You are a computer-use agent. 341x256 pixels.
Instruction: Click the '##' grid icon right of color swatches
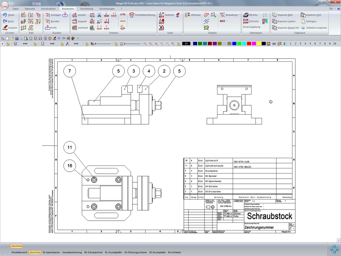point(274,44)
